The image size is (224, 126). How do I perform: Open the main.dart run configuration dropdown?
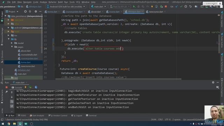click(98, 7)
